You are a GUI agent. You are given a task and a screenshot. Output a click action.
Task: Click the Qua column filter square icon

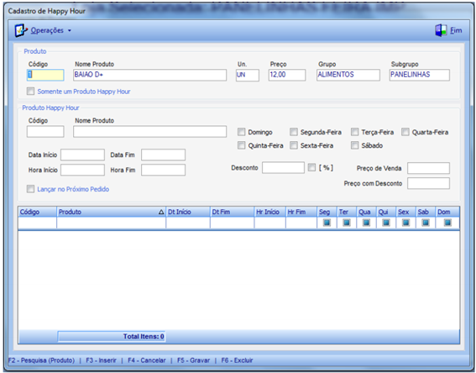[366, 223]
